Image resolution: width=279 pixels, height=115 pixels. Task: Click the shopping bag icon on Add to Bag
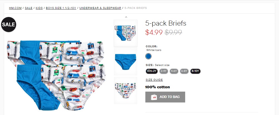154,97
